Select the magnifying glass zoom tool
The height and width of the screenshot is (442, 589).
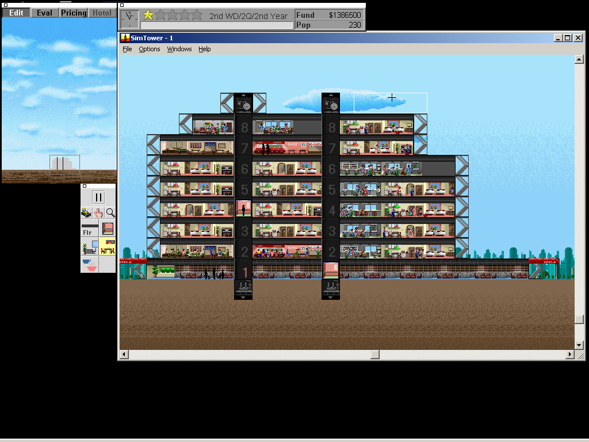tap(110, 213)
